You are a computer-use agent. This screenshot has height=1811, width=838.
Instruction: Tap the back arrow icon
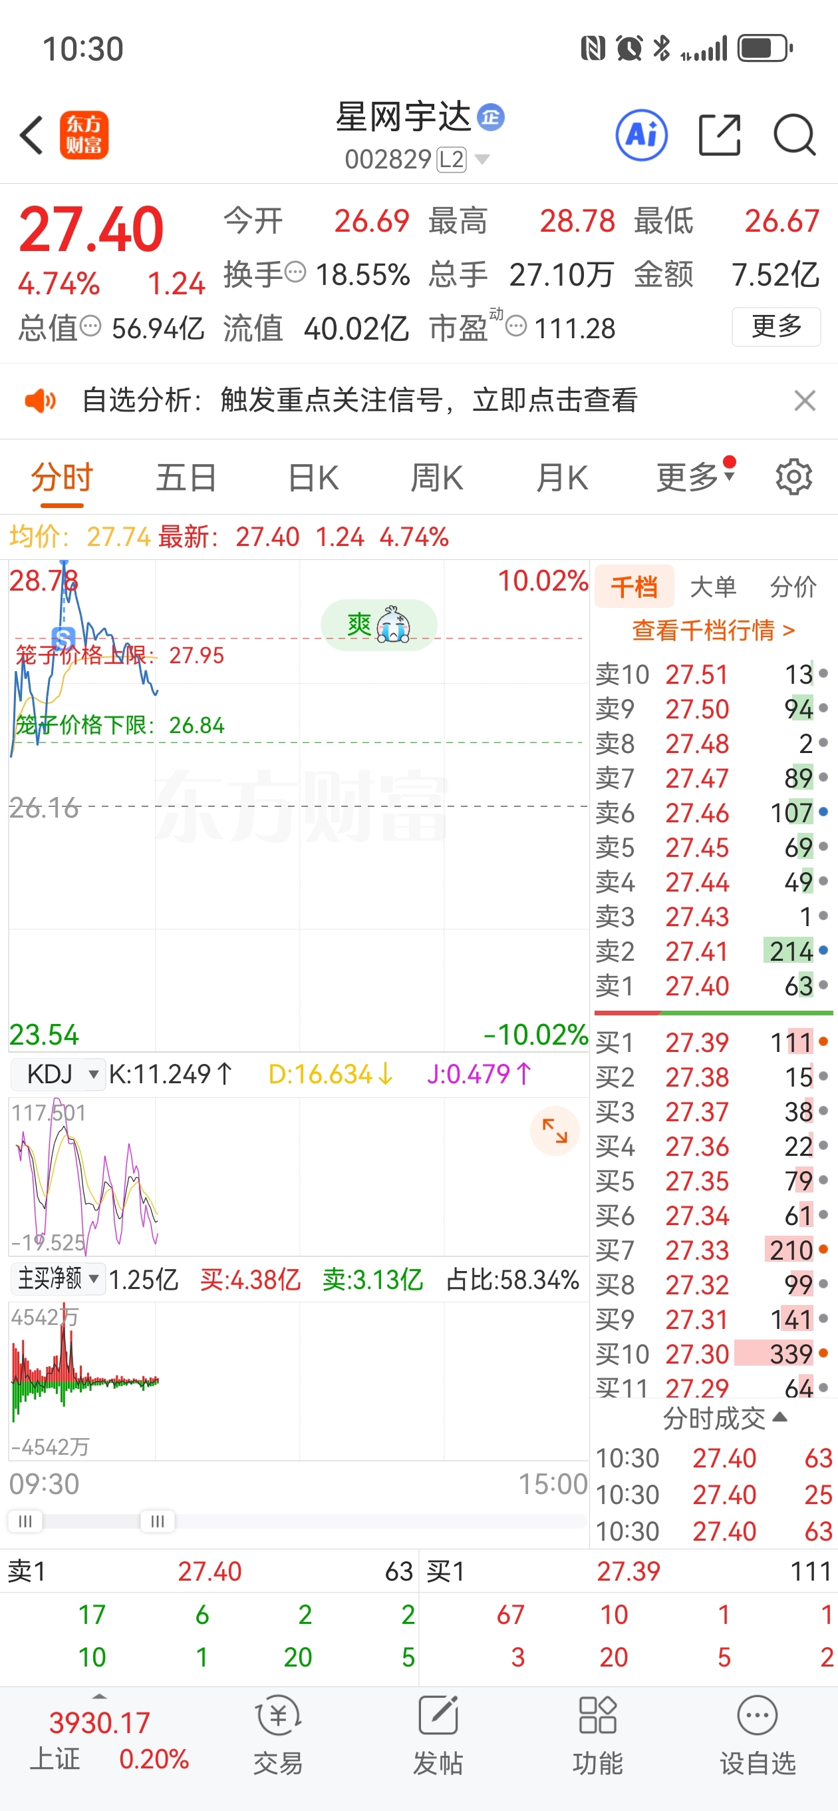pos(32,134)
